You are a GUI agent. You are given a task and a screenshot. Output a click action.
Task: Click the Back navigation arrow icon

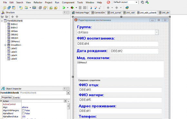[108, 8]
